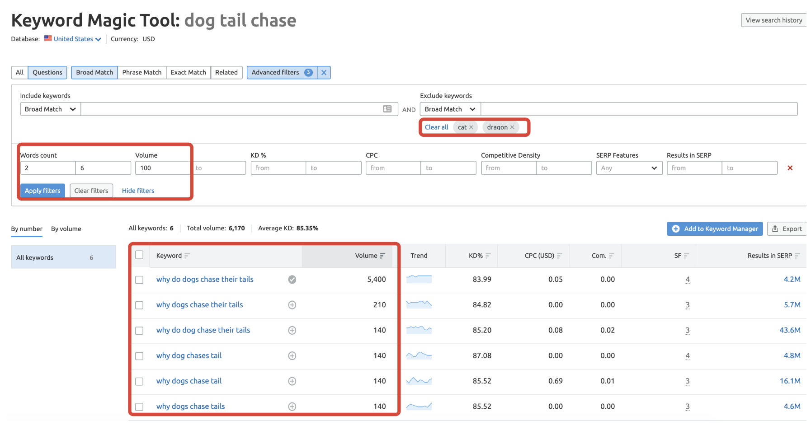The image size is (811, 430).
Task: Remove the "cat" exclude keyword tag
Action: coord(472,127)
